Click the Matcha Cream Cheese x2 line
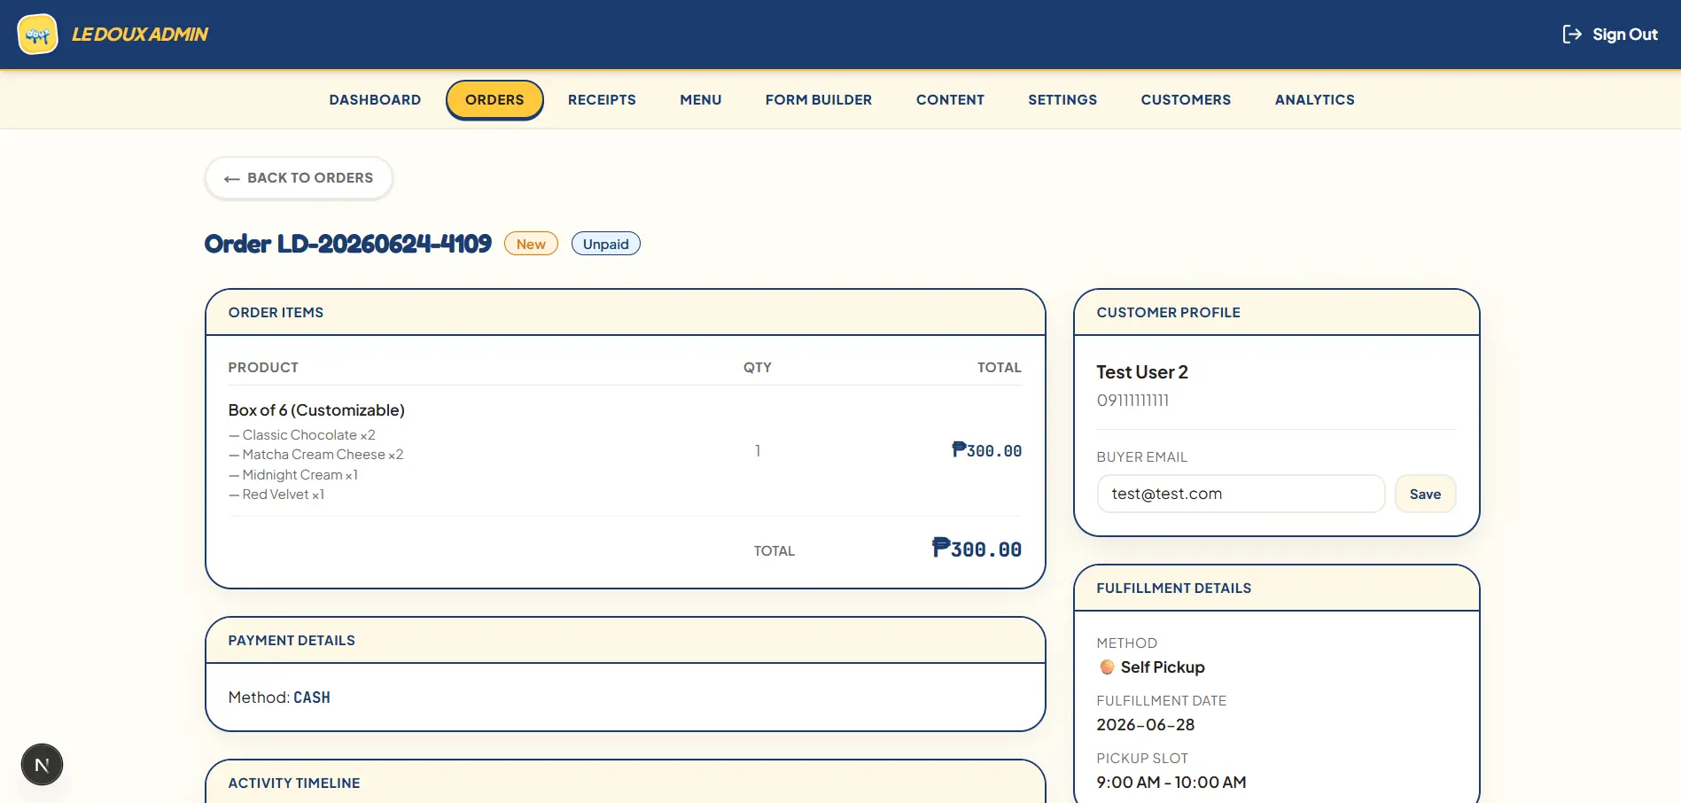The image size is (1681, 803). [x=316, y=455]
